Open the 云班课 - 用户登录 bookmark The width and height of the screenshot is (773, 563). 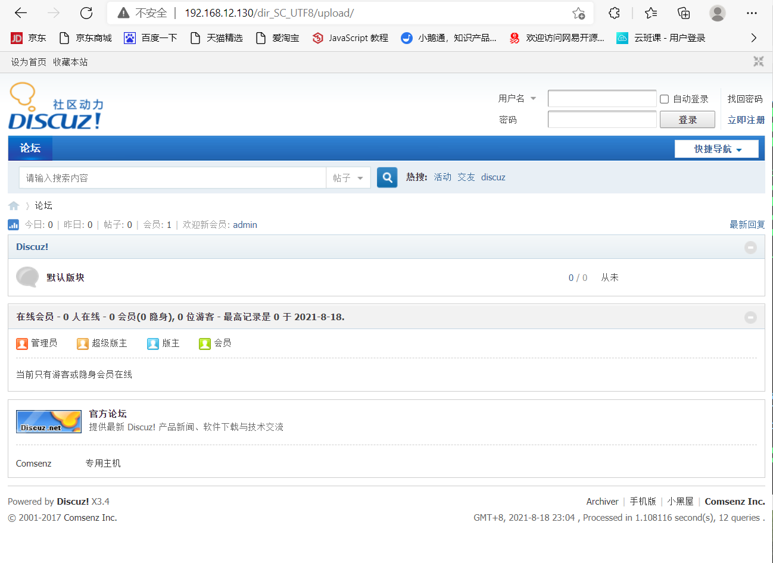tap(661, 38)
